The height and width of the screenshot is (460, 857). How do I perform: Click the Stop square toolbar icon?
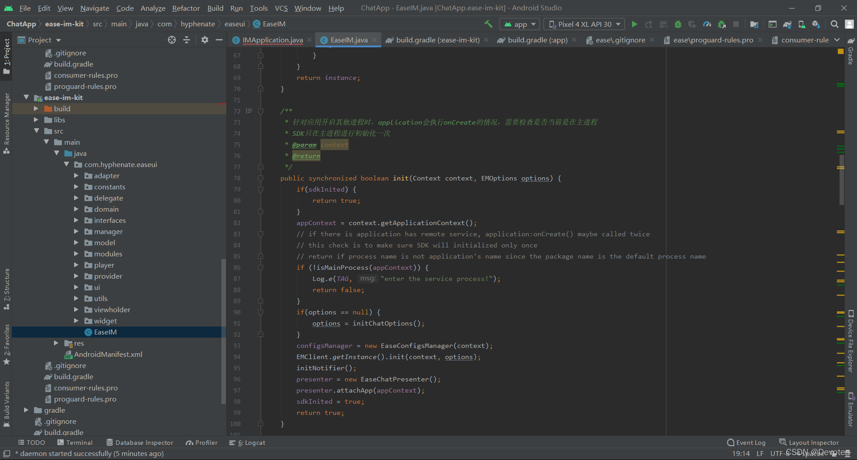pyautogui.click(x=736, y=24)
